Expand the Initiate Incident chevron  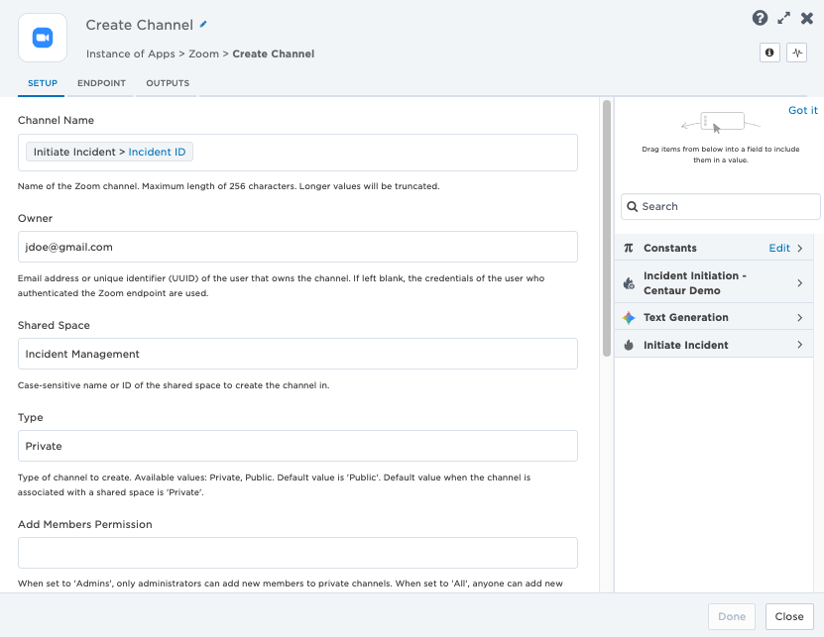pos(800,345)
